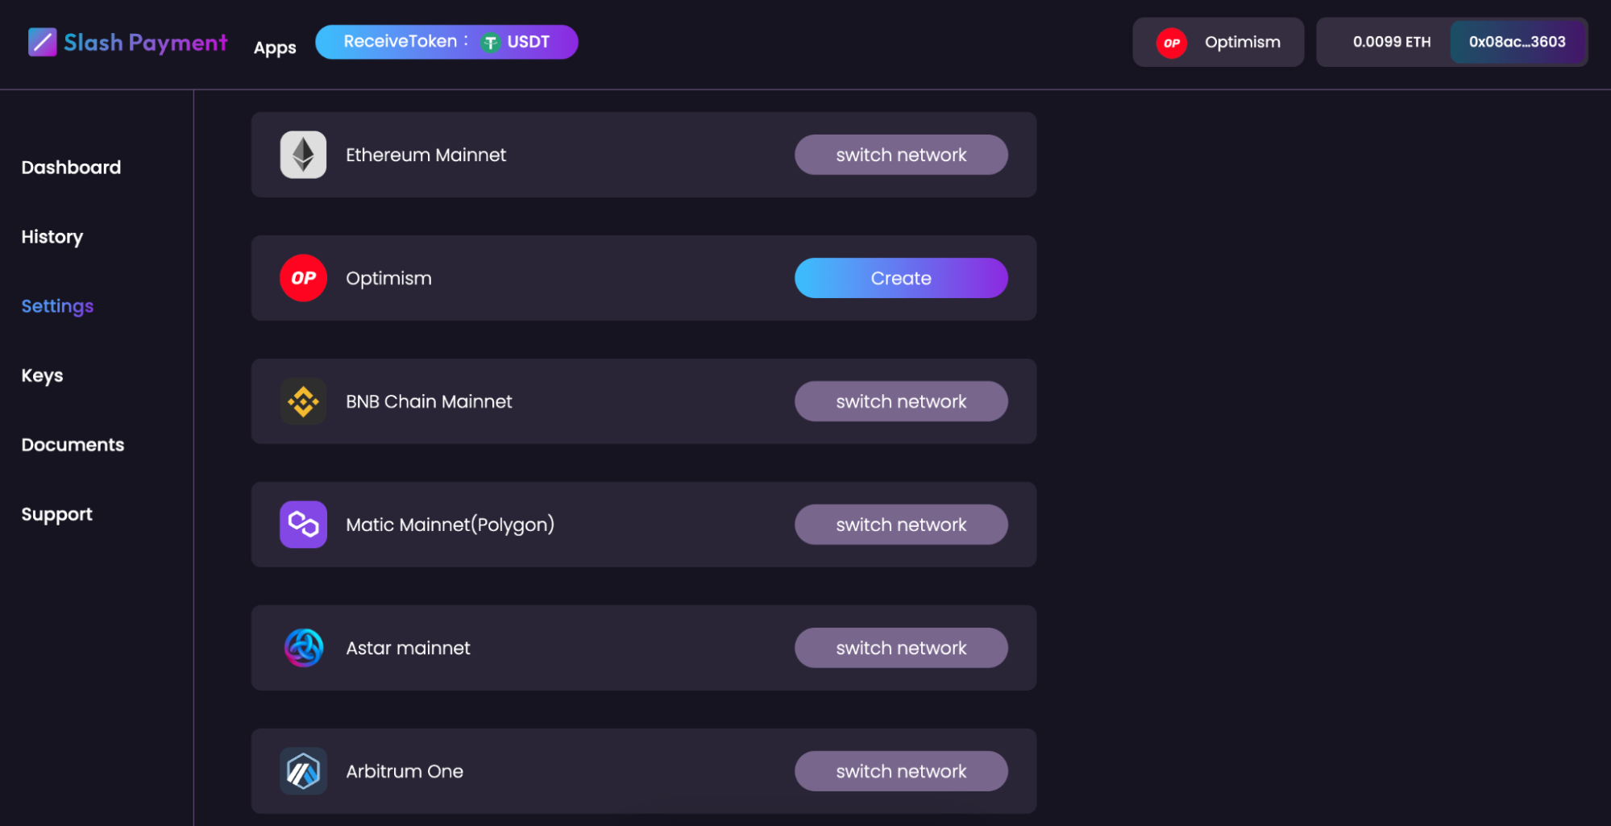Go to Dashboard in the sidebar
Image resolution: width=1611 pixels, height=826 pixels.
tap(71, 168)
